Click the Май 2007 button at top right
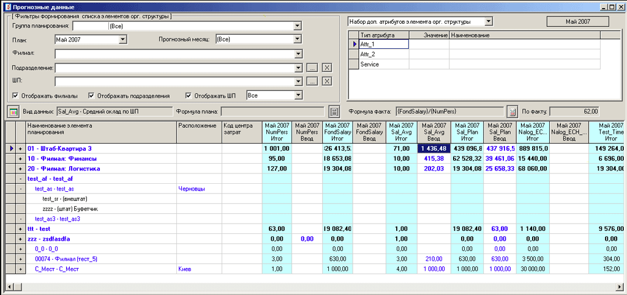Image resolution: width=627 pixels, height=295 pixels. tap(577, 21)
